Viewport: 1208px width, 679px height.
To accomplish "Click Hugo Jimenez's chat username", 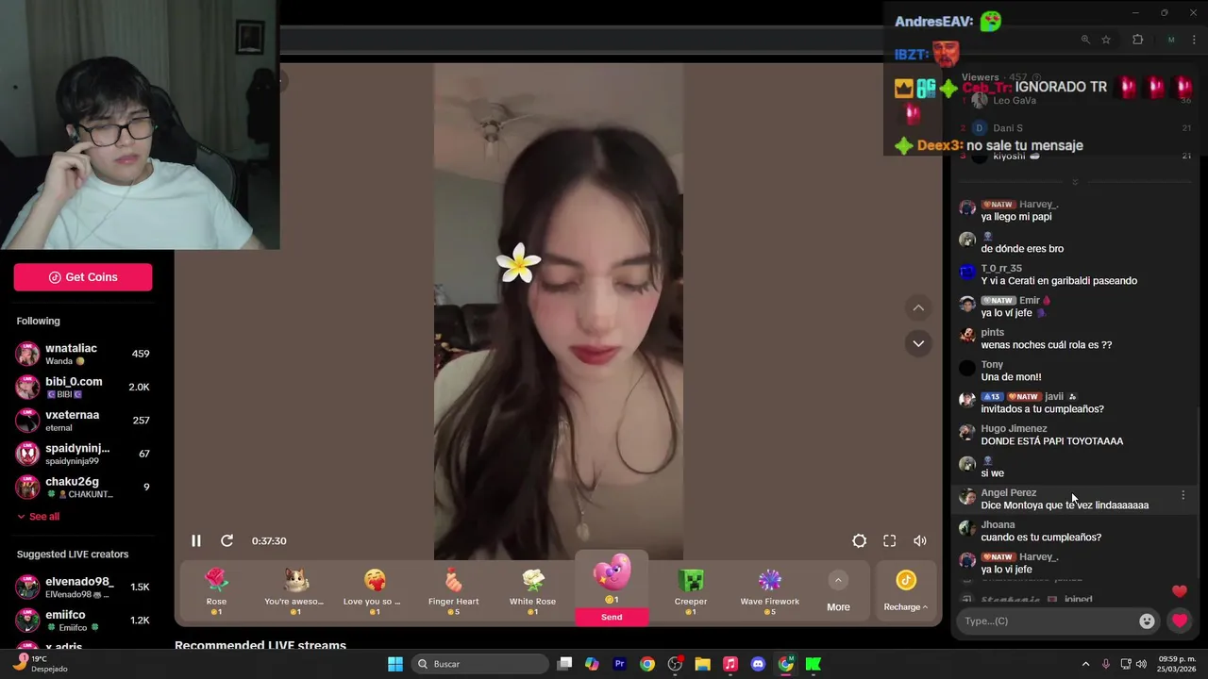I will click(x=1014, y=428).
